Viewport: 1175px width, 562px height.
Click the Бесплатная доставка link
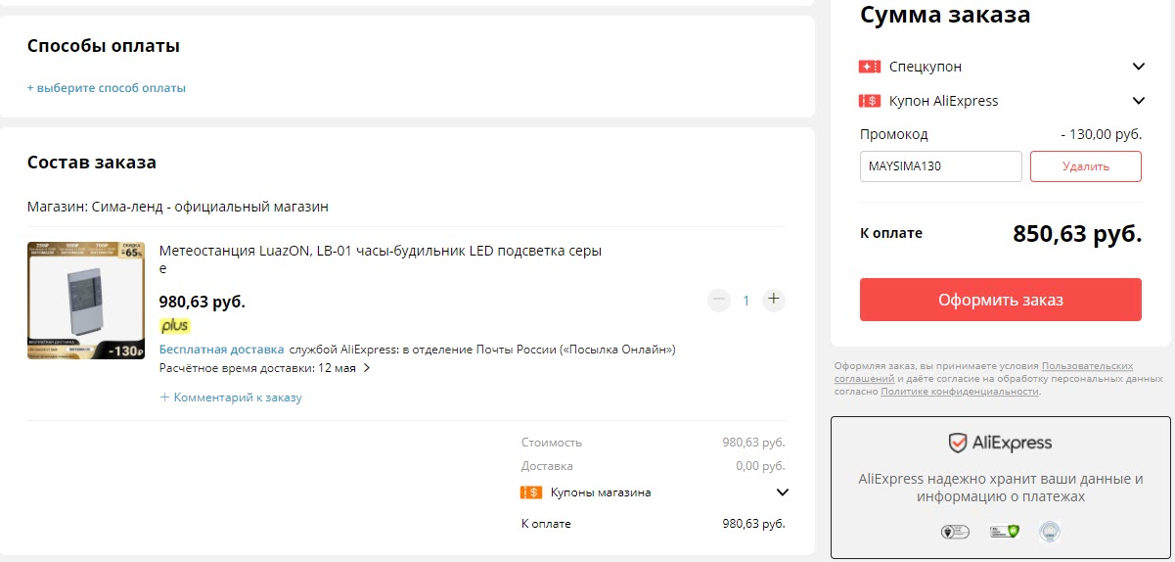222,350
